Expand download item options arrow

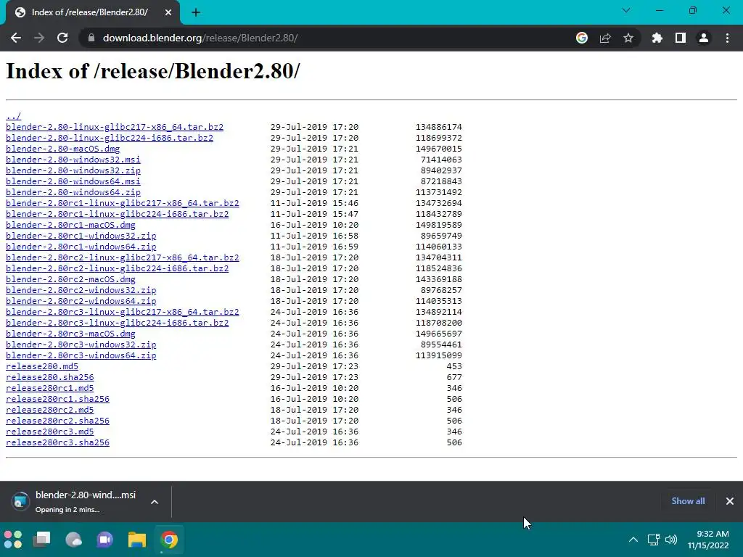(155, 502)
